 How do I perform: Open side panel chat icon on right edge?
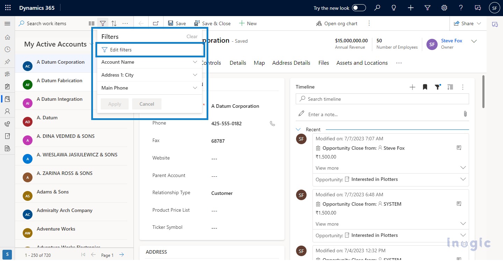495,24
